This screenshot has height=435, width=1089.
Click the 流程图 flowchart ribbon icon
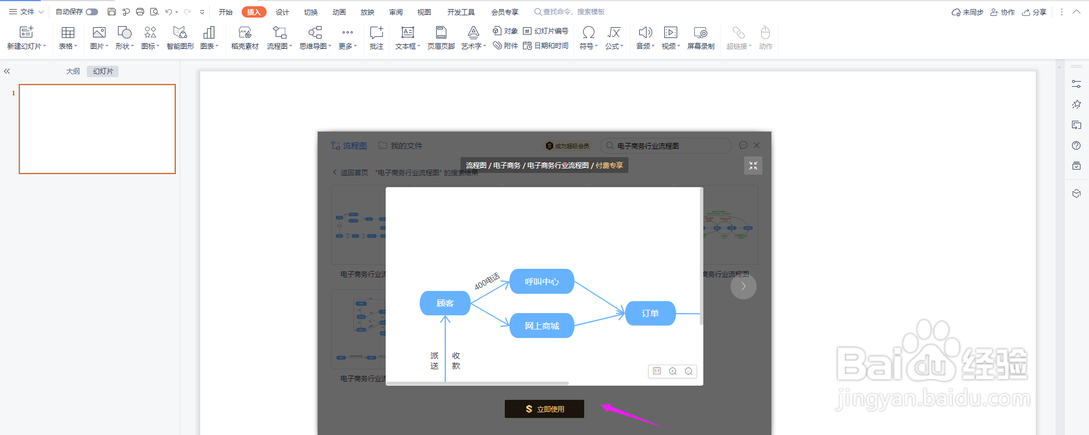[x=280, y=32]
